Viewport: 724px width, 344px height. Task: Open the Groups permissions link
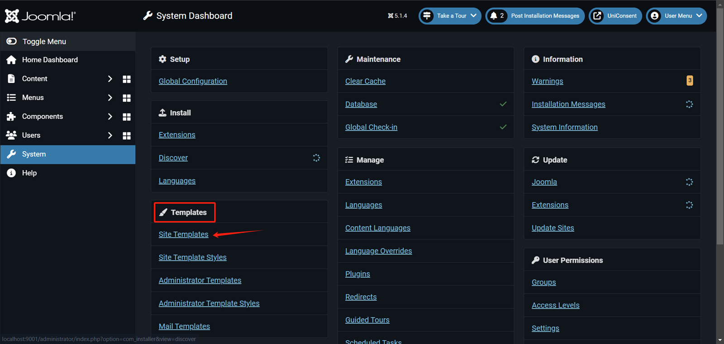click(543, 282)
